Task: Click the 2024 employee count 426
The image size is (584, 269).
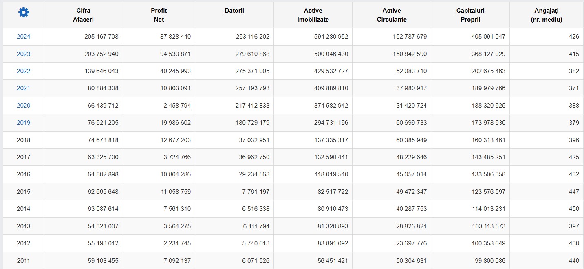Action: 573,37
